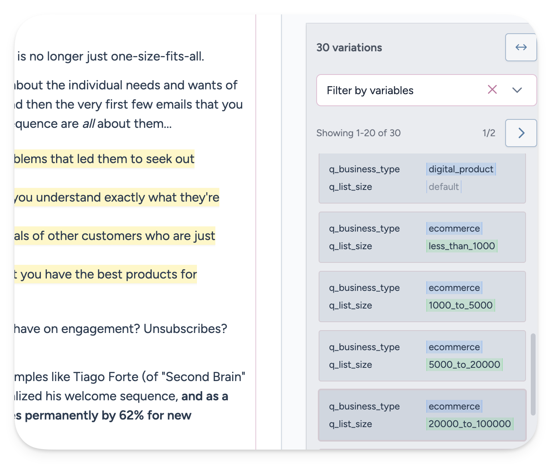Select the ecommerce 20000_to_100000 variation card
This screenshot has height=464, width=552.
[422, 415]
